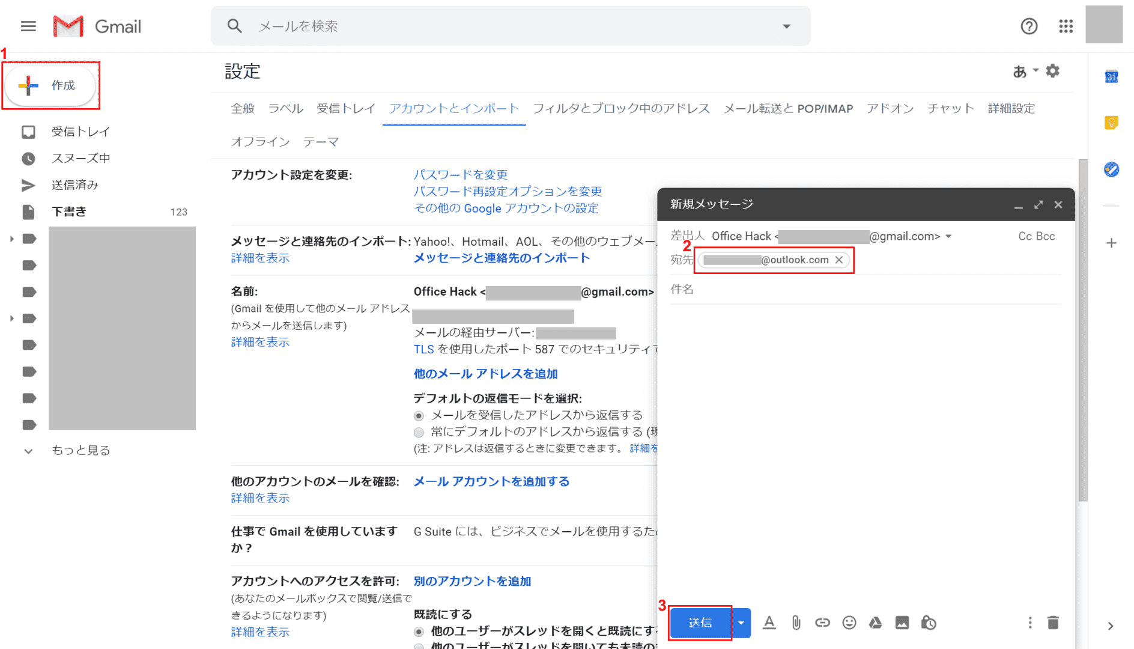Click the insert from Drive icon
The image size is (1134, 649).
coord(875,623)
